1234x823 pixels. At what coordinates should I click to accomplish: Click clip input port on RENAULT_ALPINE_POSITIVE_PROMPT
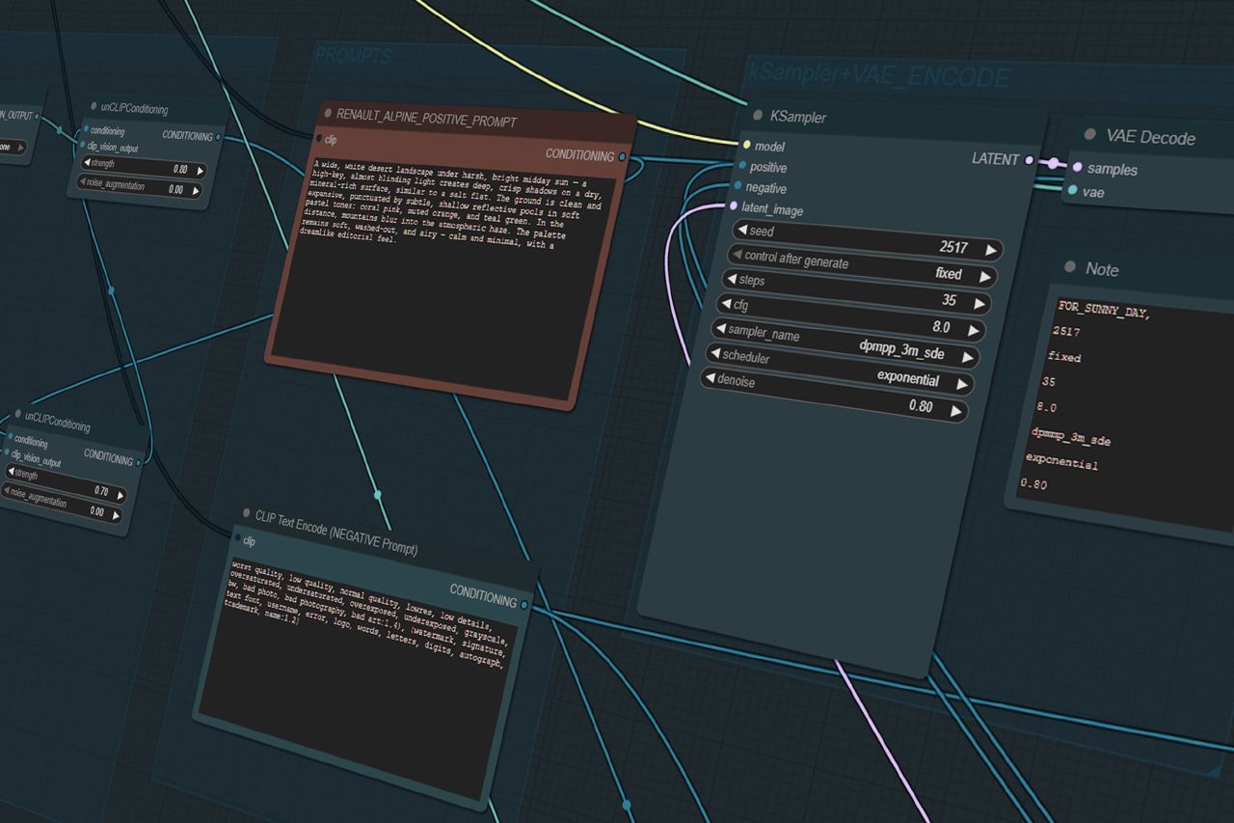coord(319,138)
